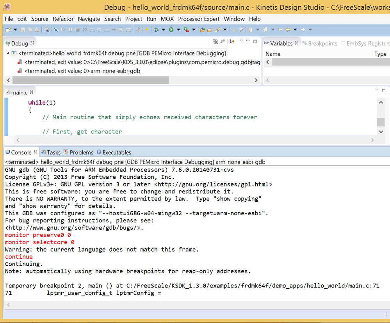Click the Step Return toolbar icon
Image resolution: width=390 pixels, height=323 pixels.
[x=107, y=30]
